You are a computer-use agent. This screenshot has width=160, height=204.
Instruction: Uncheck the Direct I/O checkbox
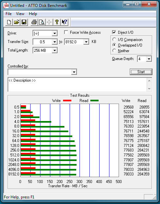click(114, 32)
